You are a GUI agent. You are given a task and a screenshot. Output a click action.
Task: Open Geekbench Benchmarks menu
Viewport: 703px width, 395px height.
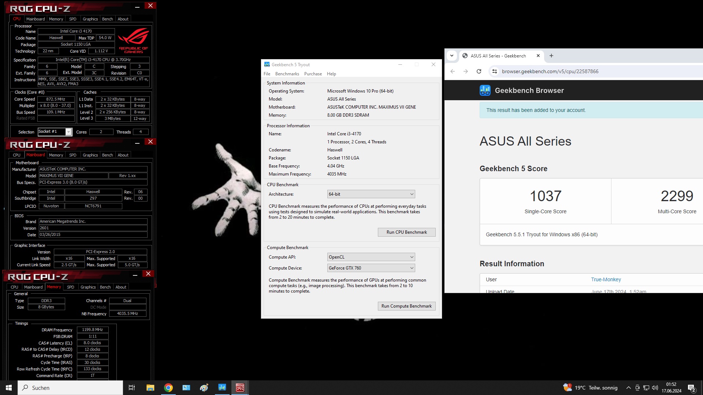287,74
